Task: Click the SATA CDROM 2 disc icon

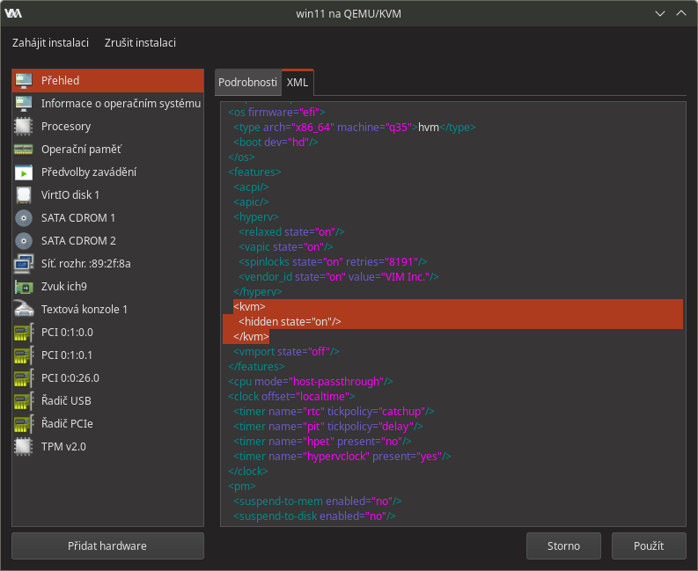Action: pyautogui.click(x=24, y=241)
